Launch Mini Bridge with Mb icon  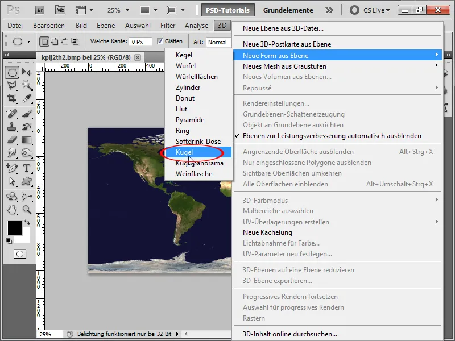(x=60, y=10)
